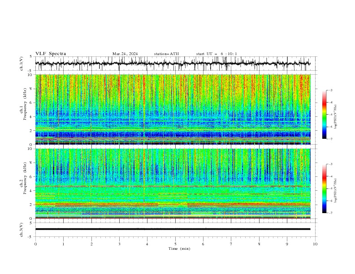
Task: Select the ch.1 "Frequency (kHz)" axis label
Action: pos(25,104)
